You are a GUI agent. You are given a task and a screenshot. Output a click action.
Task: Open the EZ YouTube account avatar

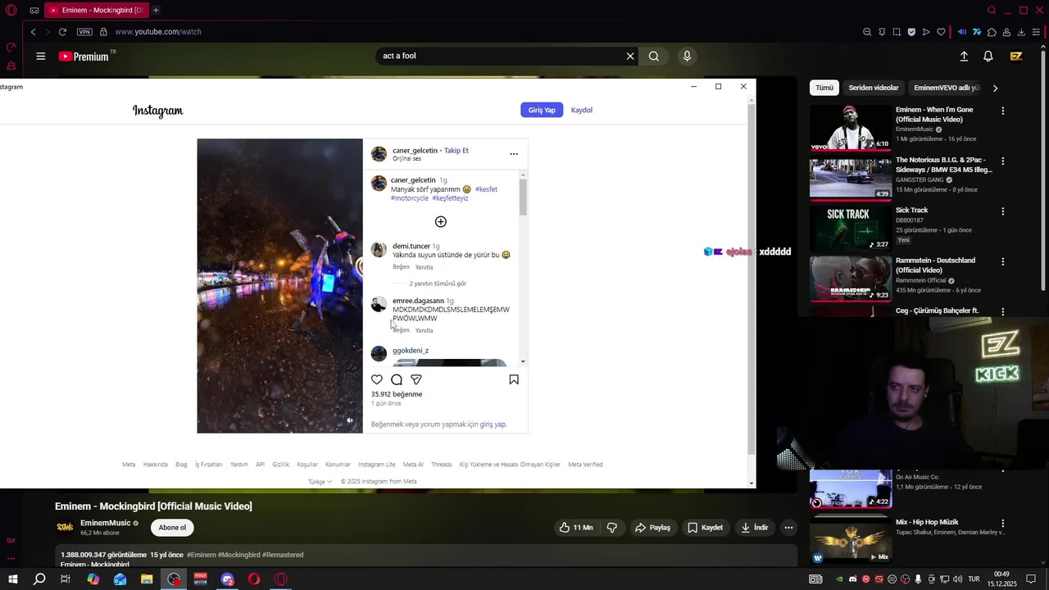point(1016,57)
